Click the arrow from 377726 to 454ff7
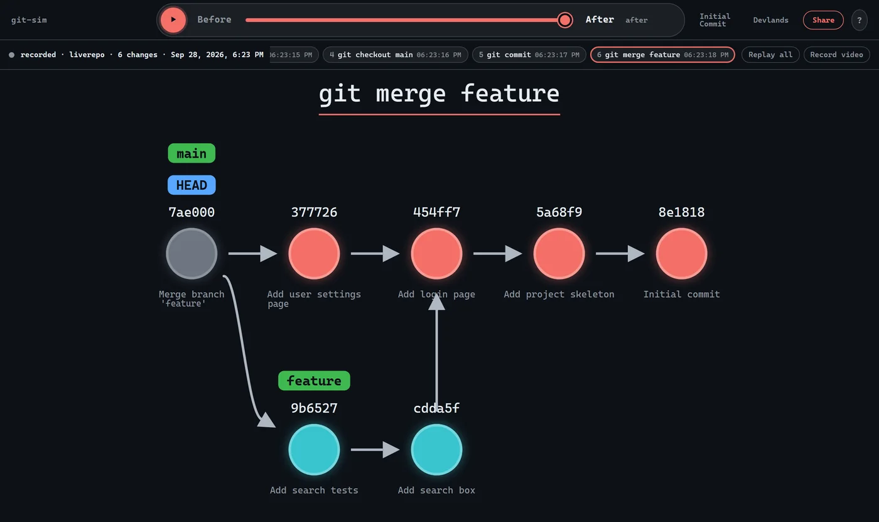879x522 pixels. pyautogui.click(x=375, y=254)
